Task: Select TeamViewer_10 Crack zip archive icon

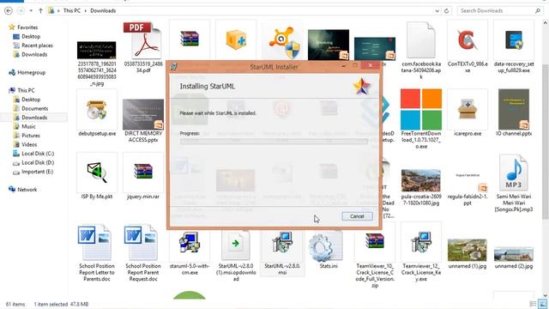Action: (x=375, y=241)
